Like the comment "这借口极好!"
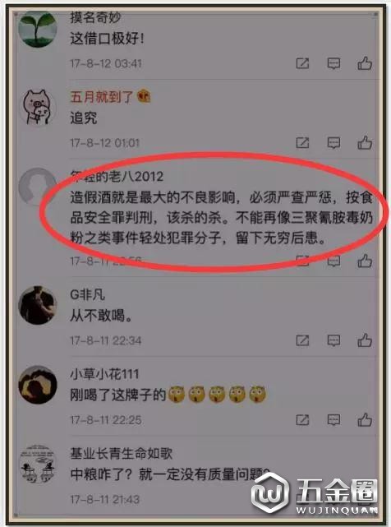This screenshot has width=391, height=527. point(365,62)
